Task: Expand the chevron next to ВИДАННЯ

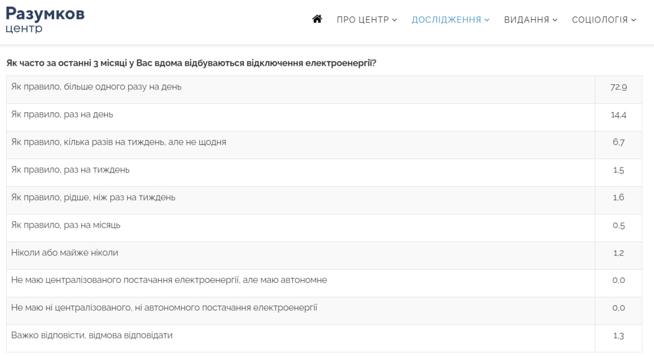Action: [x=555, y=19]
